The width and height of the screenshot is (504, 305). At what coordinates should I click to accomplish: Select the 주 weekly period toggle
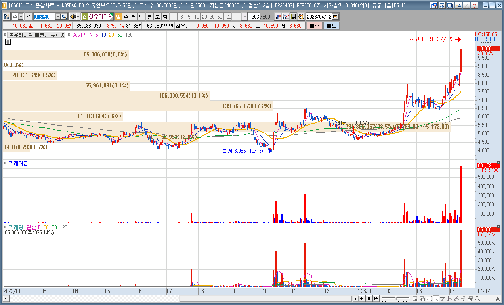[x=126, y=17]
